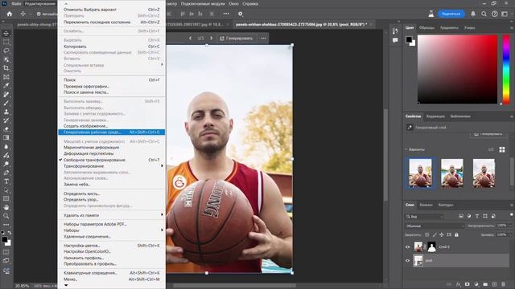Choose Замена неба menu item

(x=112, y=184)
